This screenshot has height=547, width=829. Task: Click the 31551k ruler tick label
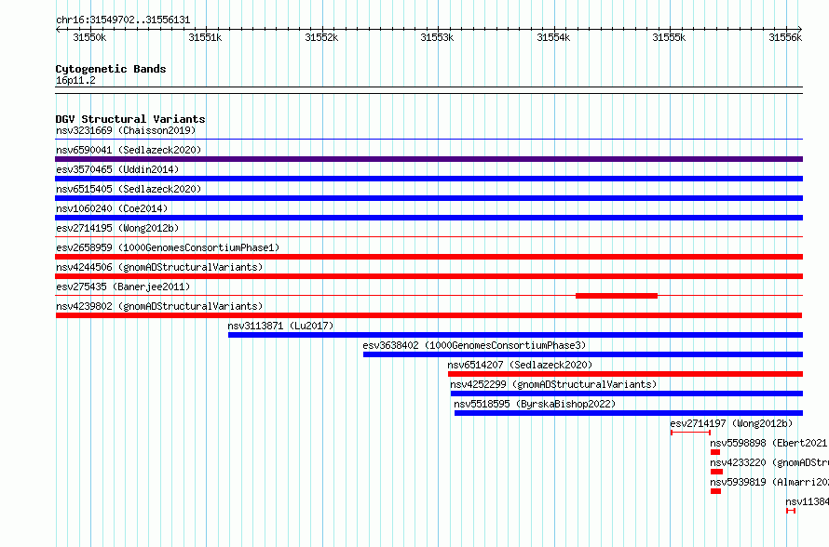click(x=205, y=37)
